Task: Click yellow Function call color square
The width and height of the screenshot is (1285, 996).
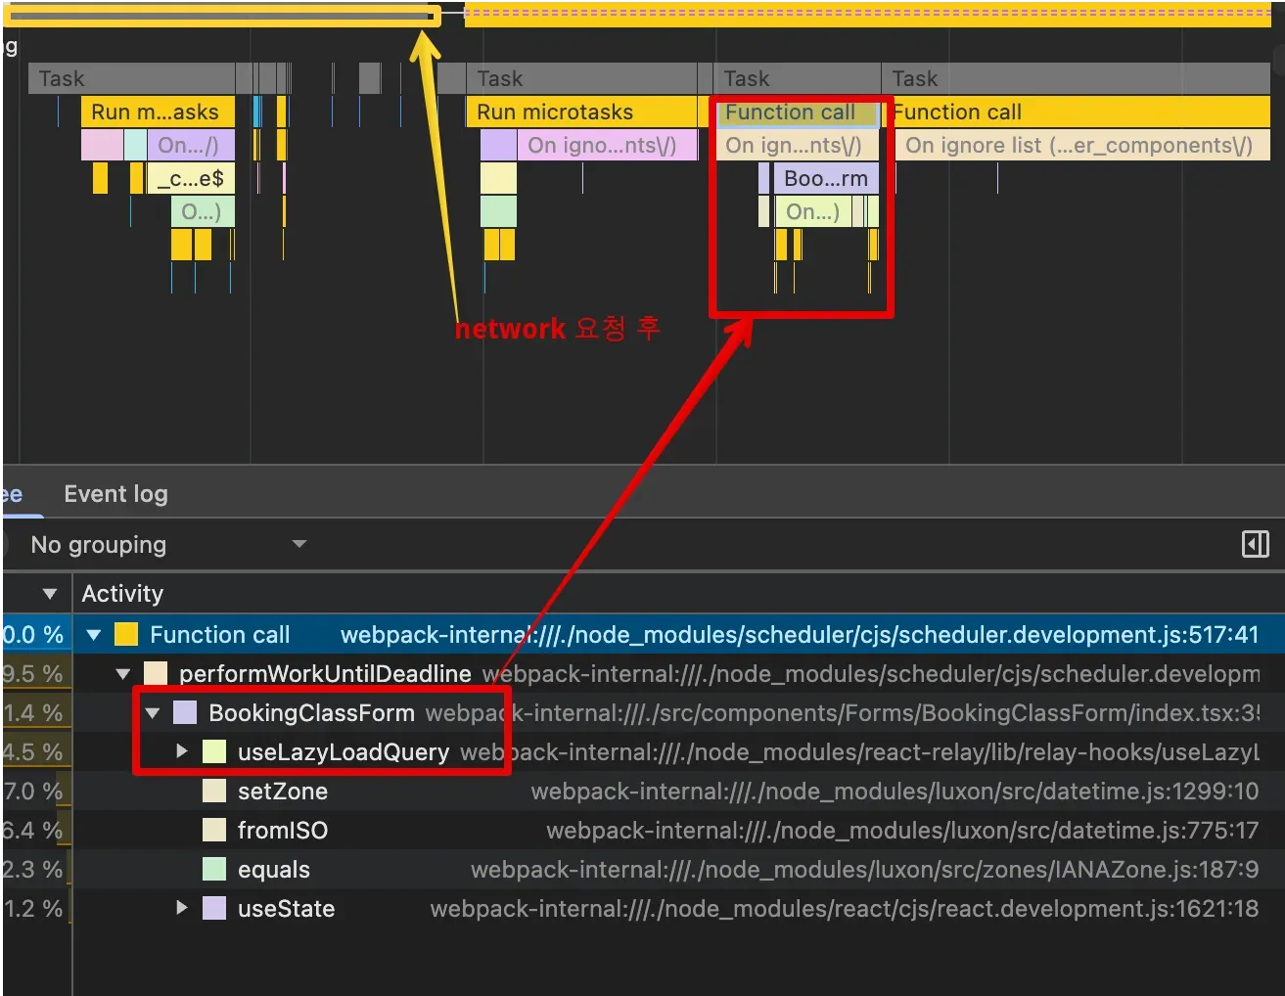Action: coord(126,635)
